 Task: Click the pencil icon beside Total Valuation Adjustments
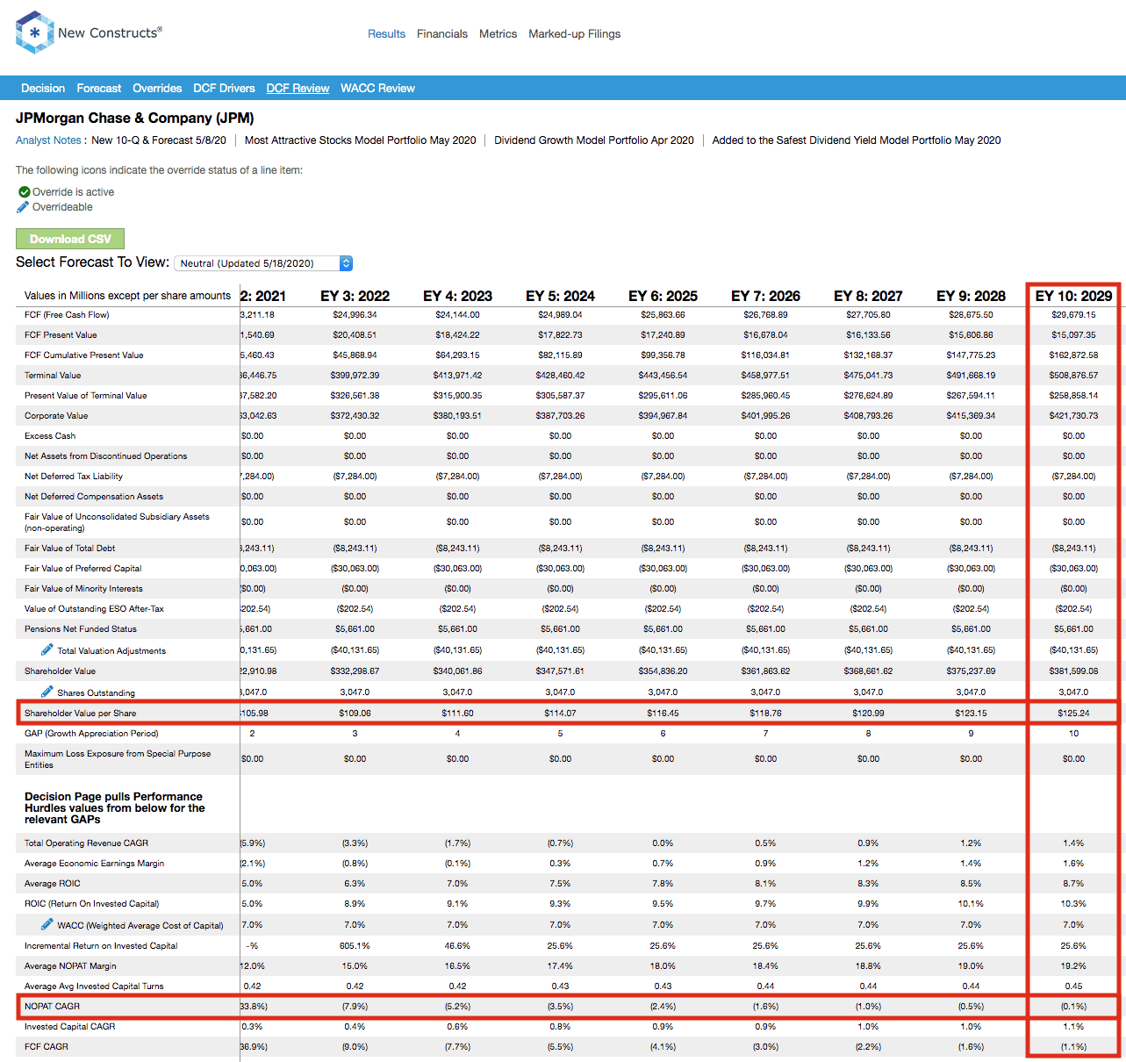tap(47, 649)
